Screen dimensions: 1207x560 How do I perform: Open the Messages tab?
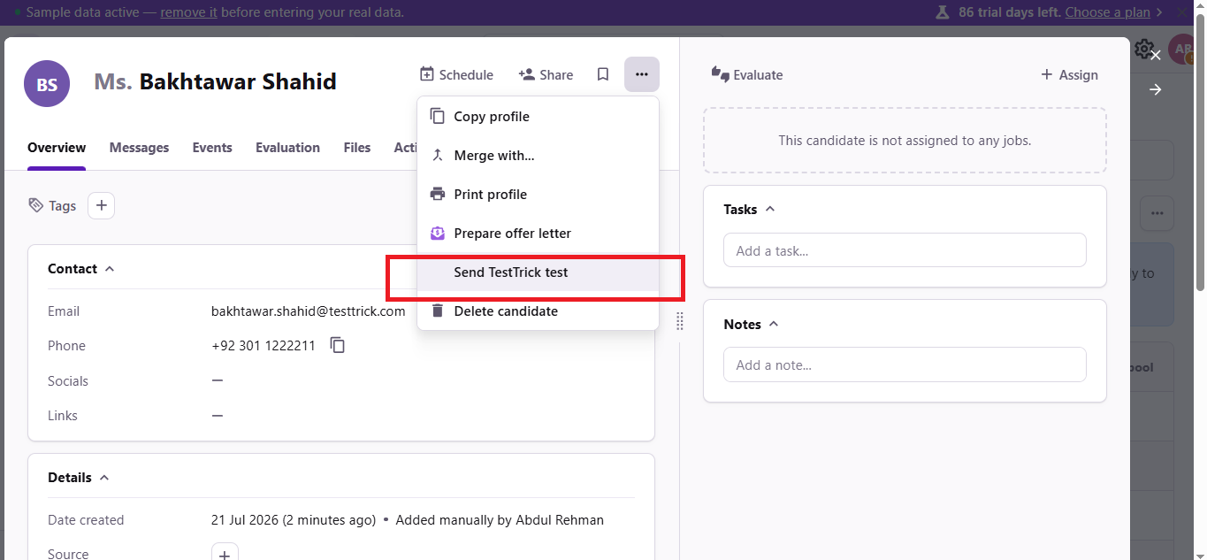click(139, 148)
